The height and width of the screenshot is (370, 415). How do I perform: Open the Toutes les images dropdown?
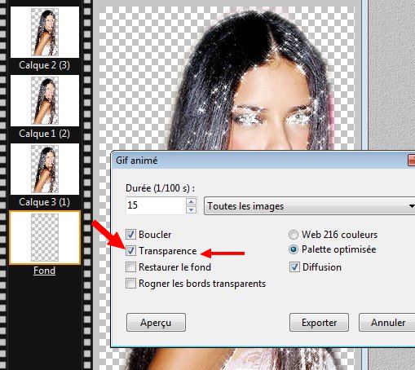click(310, 206)
